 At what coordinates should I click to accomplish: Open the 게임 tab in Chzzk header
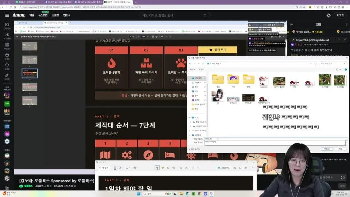[32, 15]
